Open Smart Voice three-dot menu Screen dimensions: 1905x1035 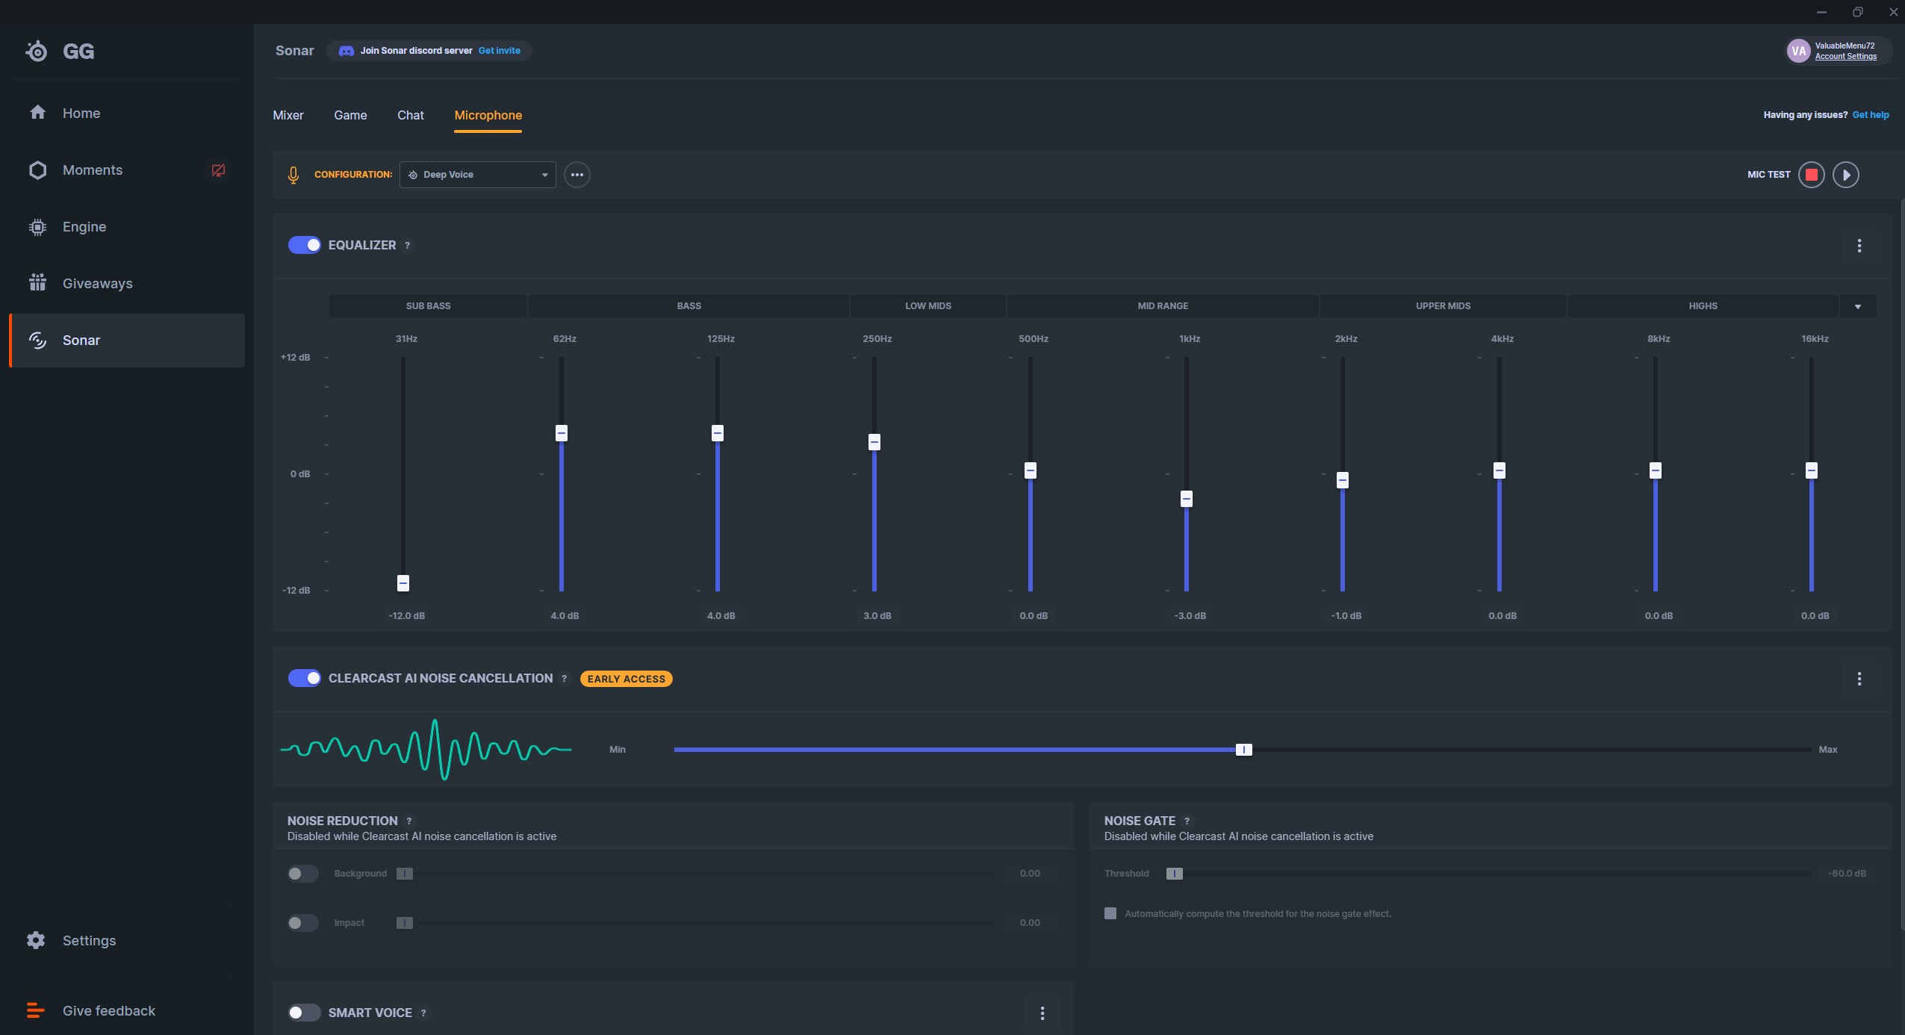pos(1042,1013)
